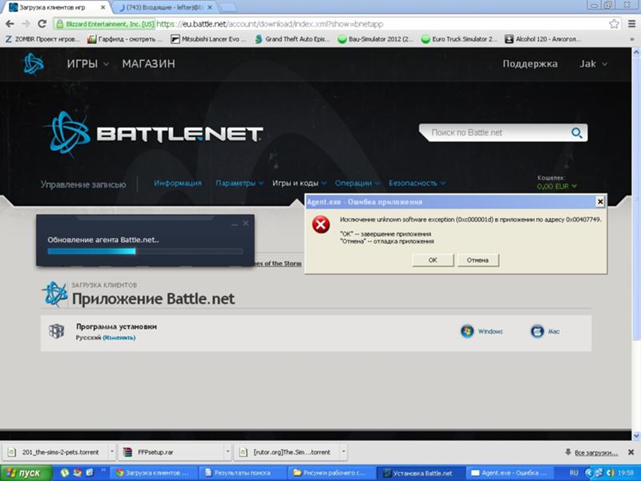Image resolution: width=641 pixels, height=481 pixels.
Task: Reload the page with the refresh icon
Action: [x=42, y=24]
